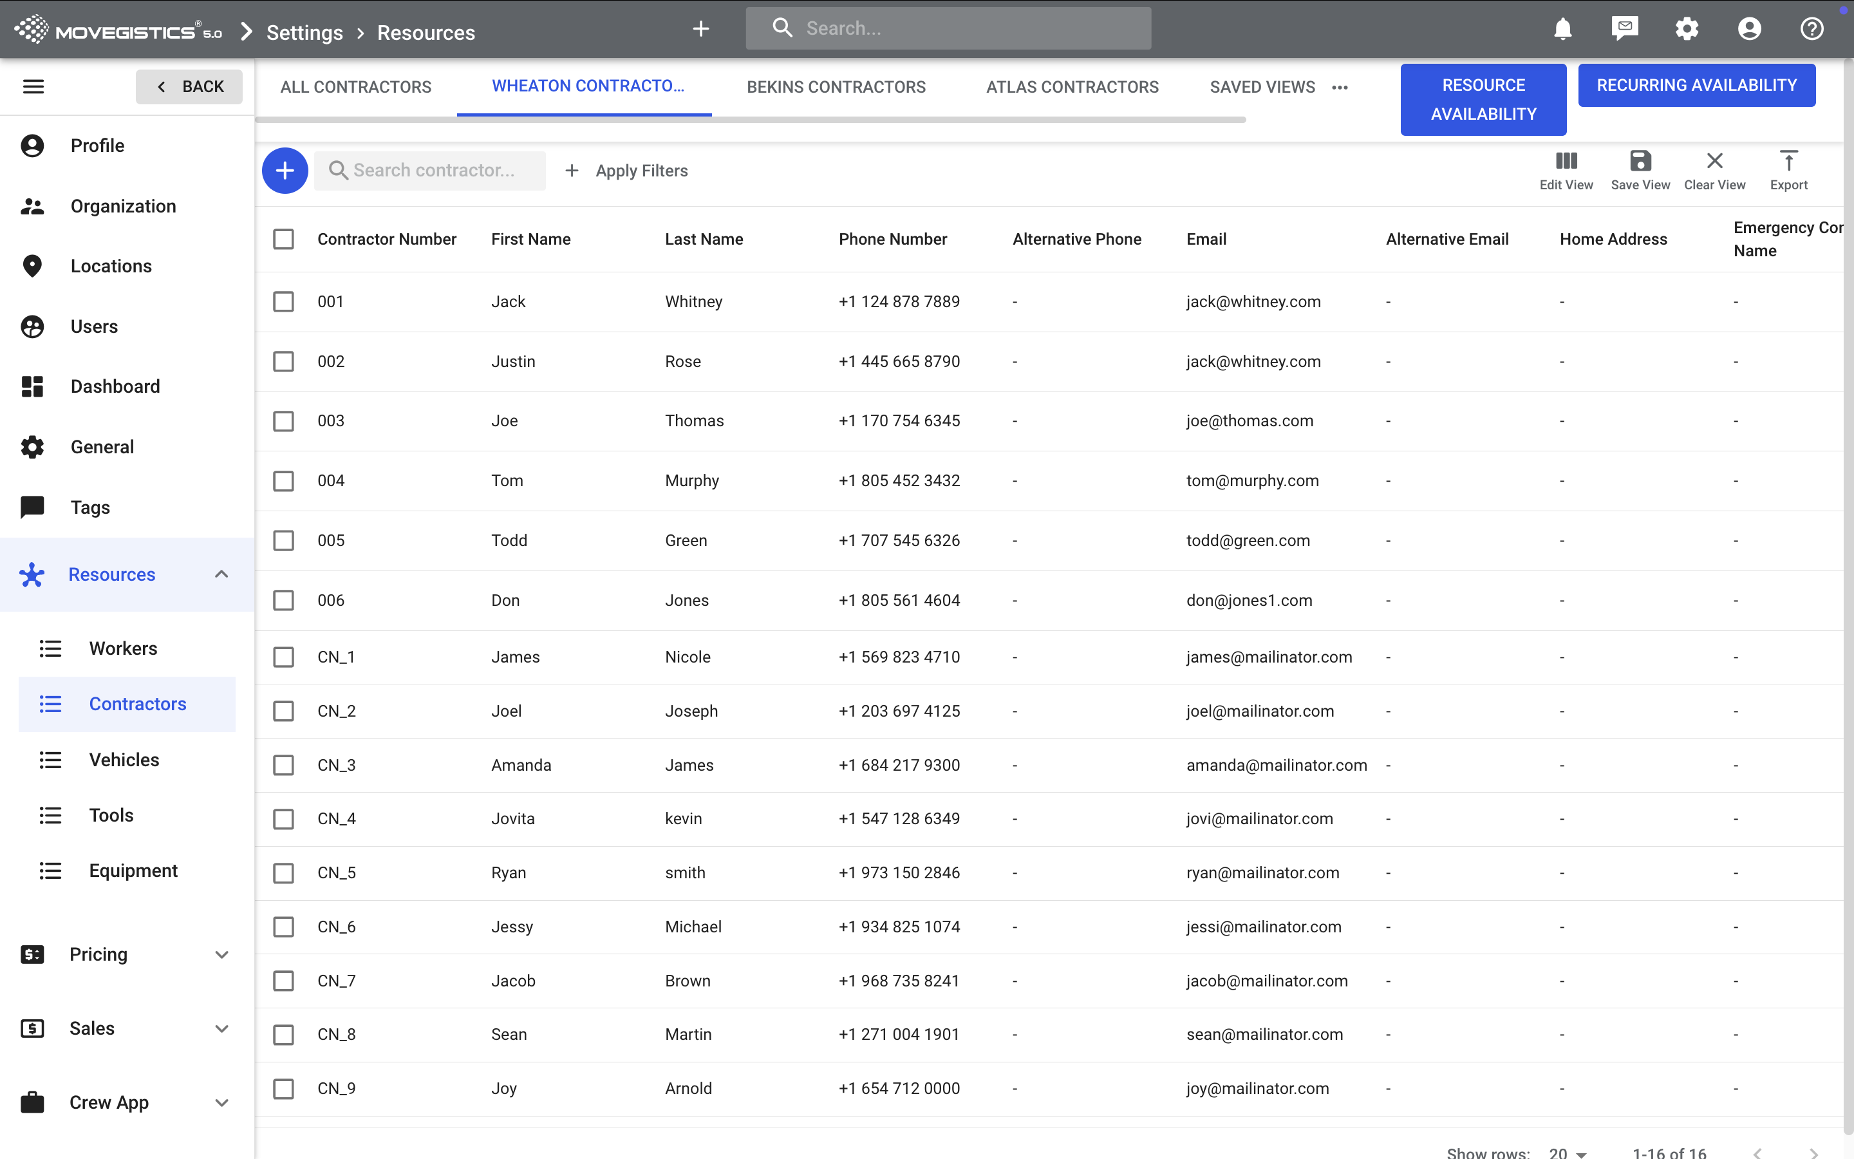This screenshot has height=1159, width=1854.
Task: Open the Show rows dropdown
Action: (1568, 1152)
